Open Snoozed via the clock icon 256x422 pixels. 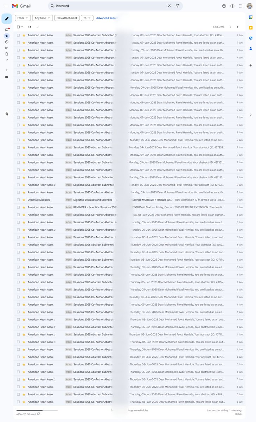(x=7, y=42)
